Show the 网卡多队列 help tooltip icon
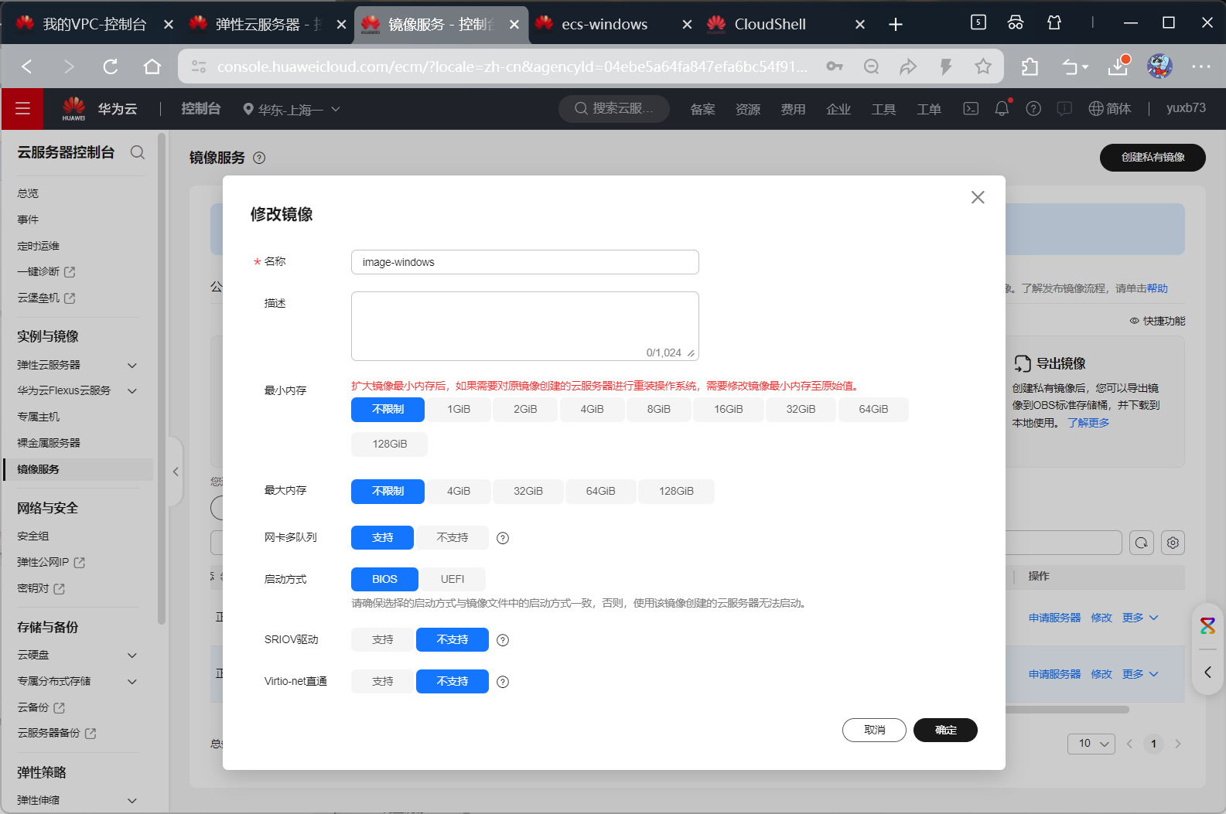This screenshot has width=1226, height=814. [x=503, y=538]
